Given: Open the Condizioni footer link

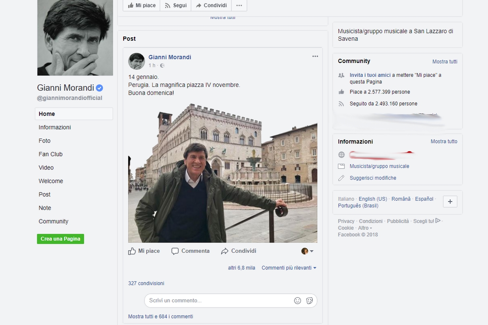Looking at the screenshot, I should 371,221.
